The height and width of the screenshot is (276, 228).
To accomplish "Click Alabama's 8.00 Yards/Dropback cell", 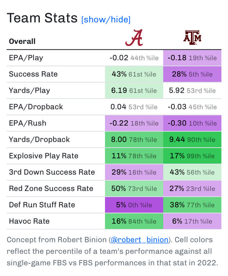I will pyautogui.click(x=134, y=139).
